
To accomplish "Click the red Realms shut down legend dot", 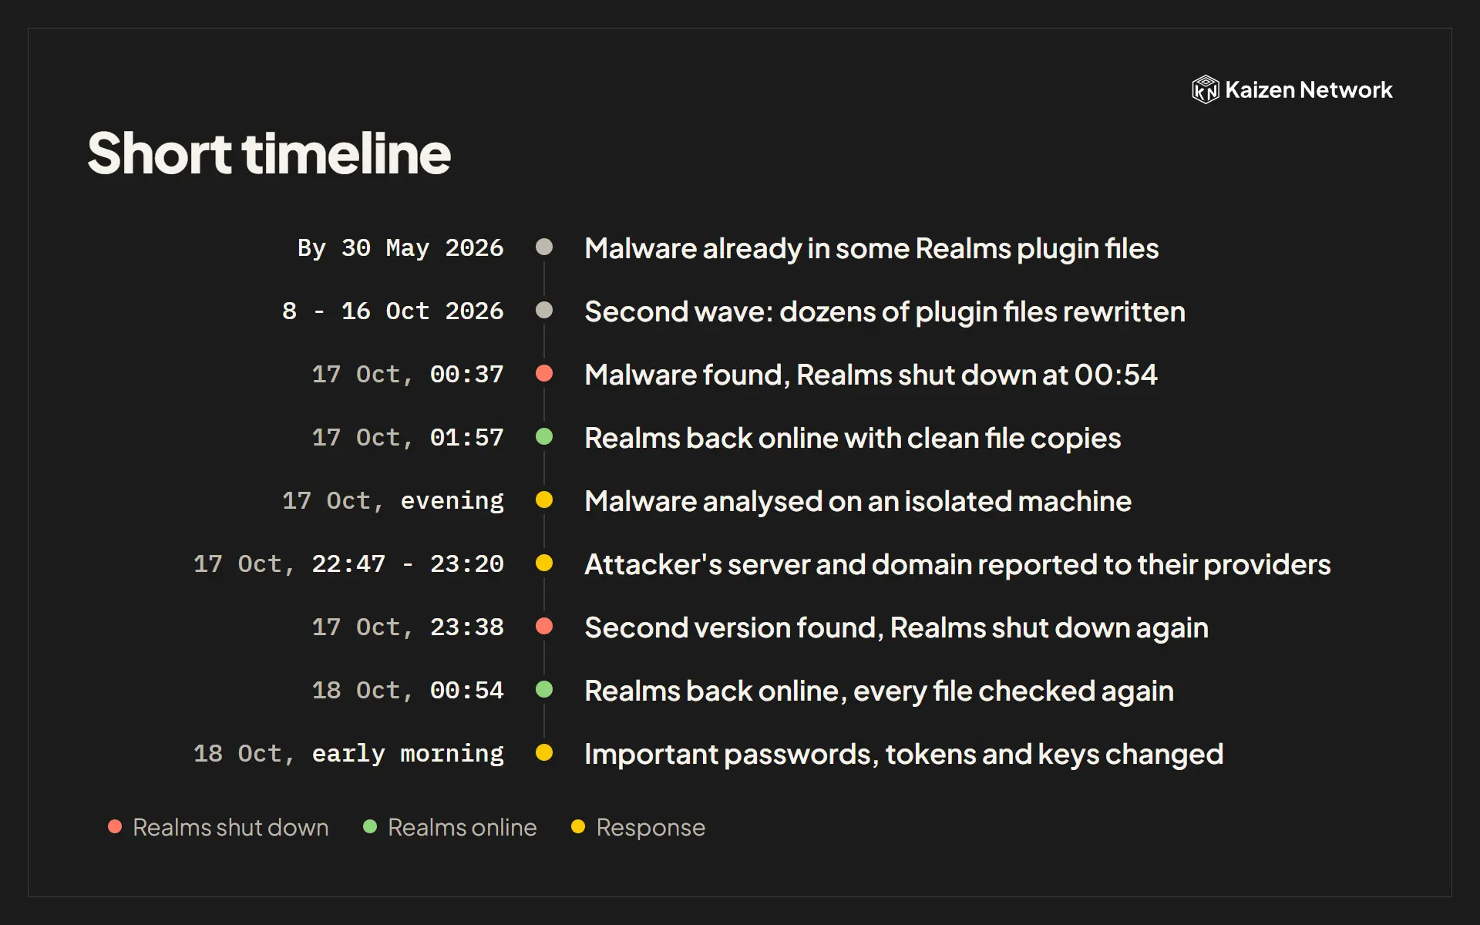I will [115, 826].
